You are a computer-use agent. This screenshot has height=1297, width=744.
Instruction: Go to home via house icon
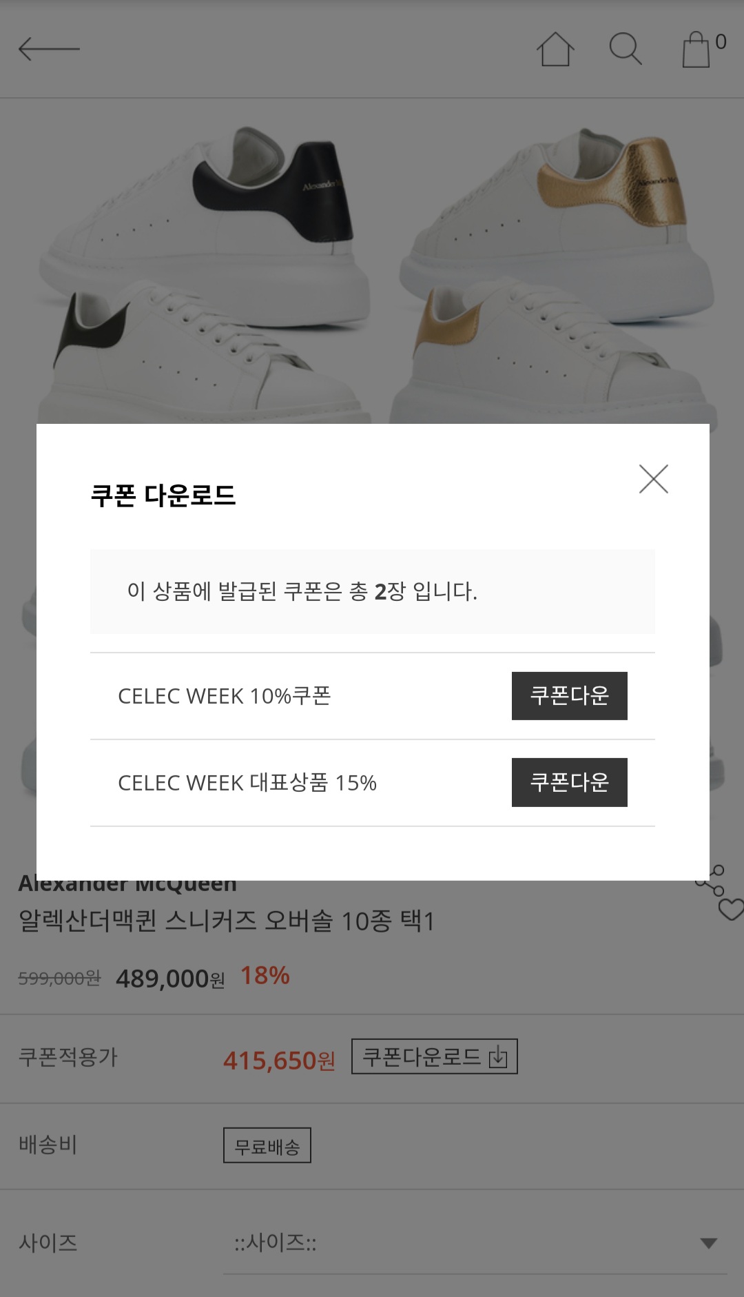tap(555, 50)
